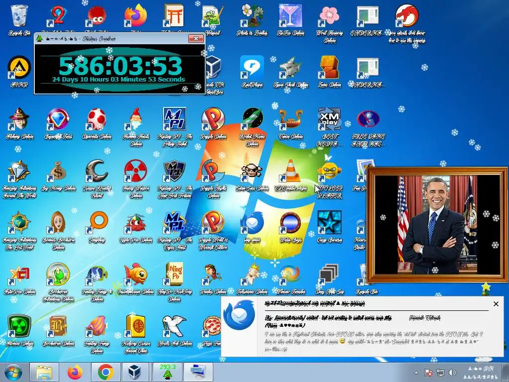509x382 pixels.
Task: Open Bookworm Deluxe book icon
Action: [58, 326]
